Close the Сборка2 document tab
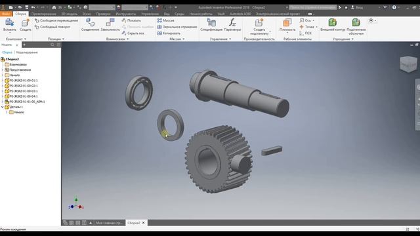420x236 pixels. click(143, 223)
